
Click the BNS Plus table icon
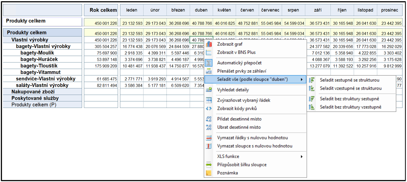tap(209, 52)
